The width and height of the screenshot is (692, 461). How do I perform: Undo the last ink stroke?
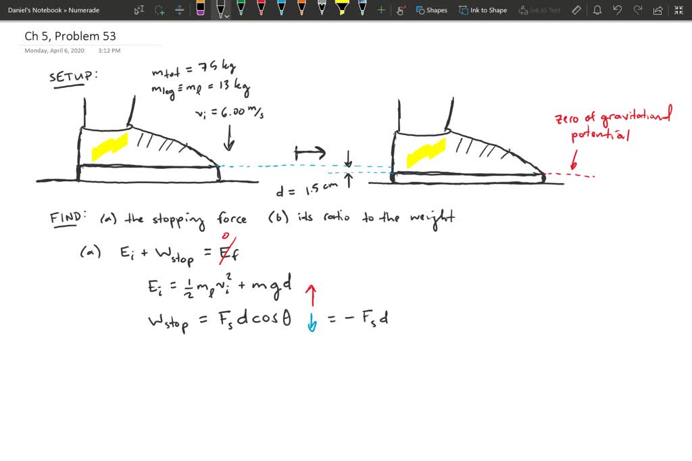tap(617, 10)
